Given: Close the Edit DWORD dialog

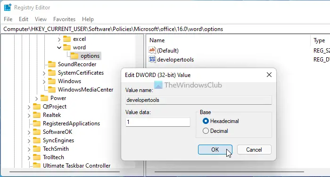Looking at the screenshot, I should 269,75.
